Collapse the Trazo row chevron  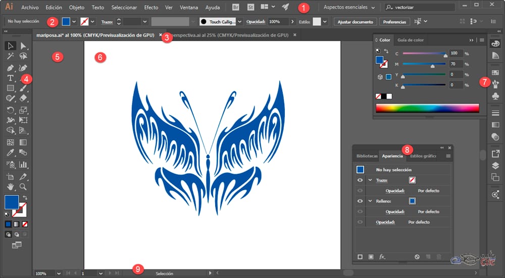(x=370, y=180)
